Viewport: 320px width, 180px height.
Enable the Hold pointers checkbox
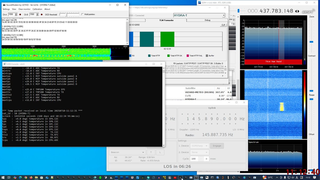coord(82,14)
